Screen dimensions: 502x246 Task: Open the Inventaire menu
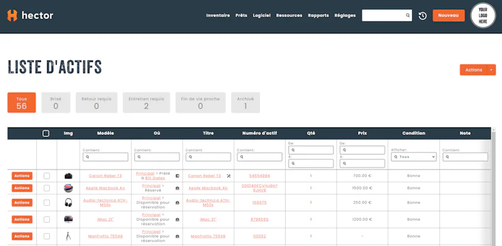218,16
